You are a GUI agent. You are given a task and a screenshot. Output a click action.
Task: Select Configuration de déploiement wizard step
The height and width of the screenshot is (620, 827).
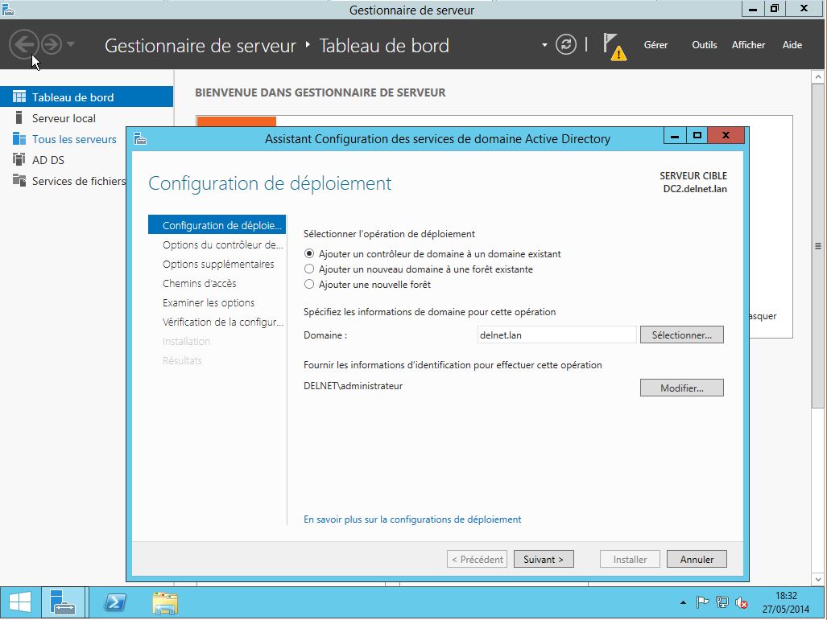click(x=217, y=225)
